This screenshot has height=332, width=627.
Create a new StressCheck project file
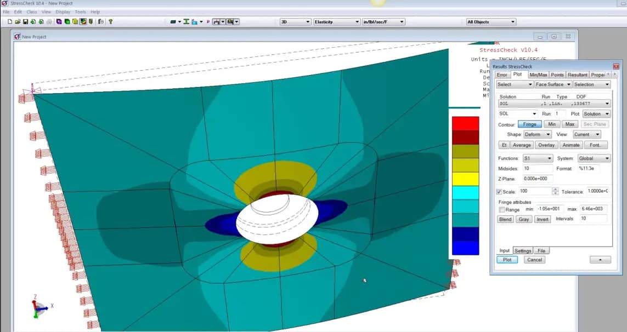click(10, 21)
